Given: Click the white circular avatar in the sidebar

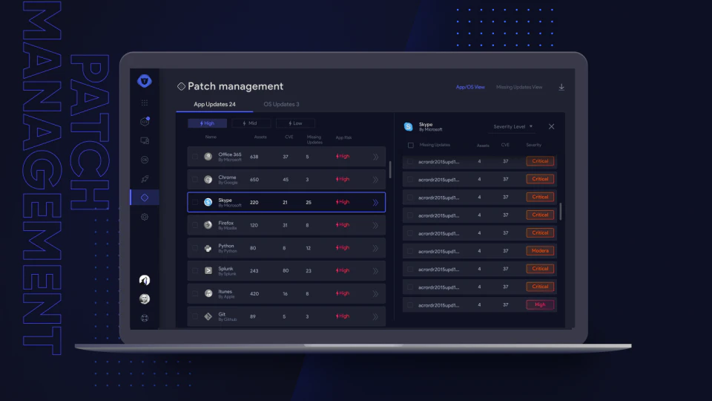Looking at the screenshot, I should tap(145, 280).
